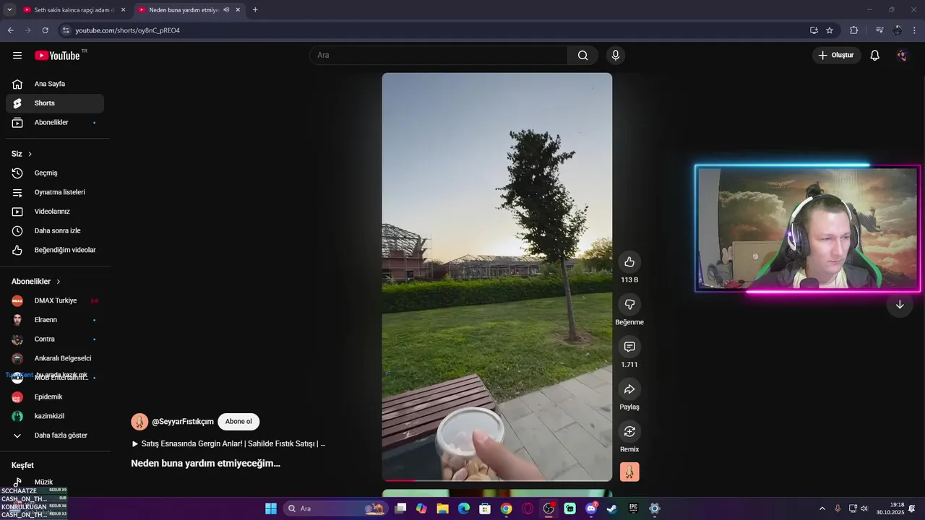Open Steam from the taskbar
The image size is (925, 520).
pos(612,508)
